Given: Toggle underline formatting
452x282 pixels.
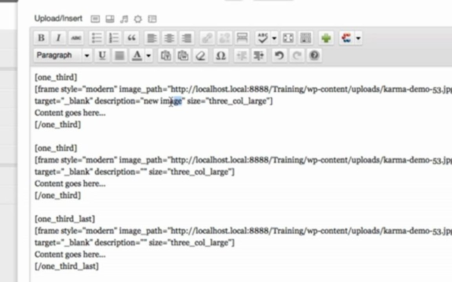Looking at the screenshot, I should pos(102,55).
